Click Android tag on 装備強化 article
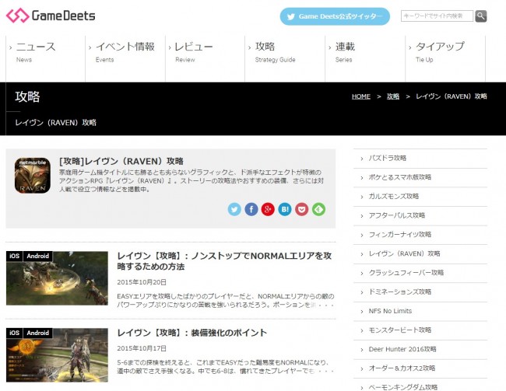Screen dimensions: 506x391 point(38,333)
